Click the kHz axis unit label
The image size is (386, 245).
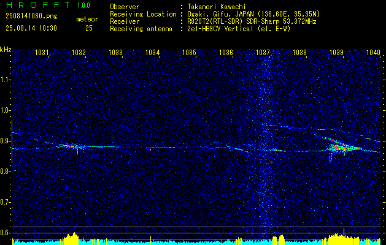[x=6, y=50]
